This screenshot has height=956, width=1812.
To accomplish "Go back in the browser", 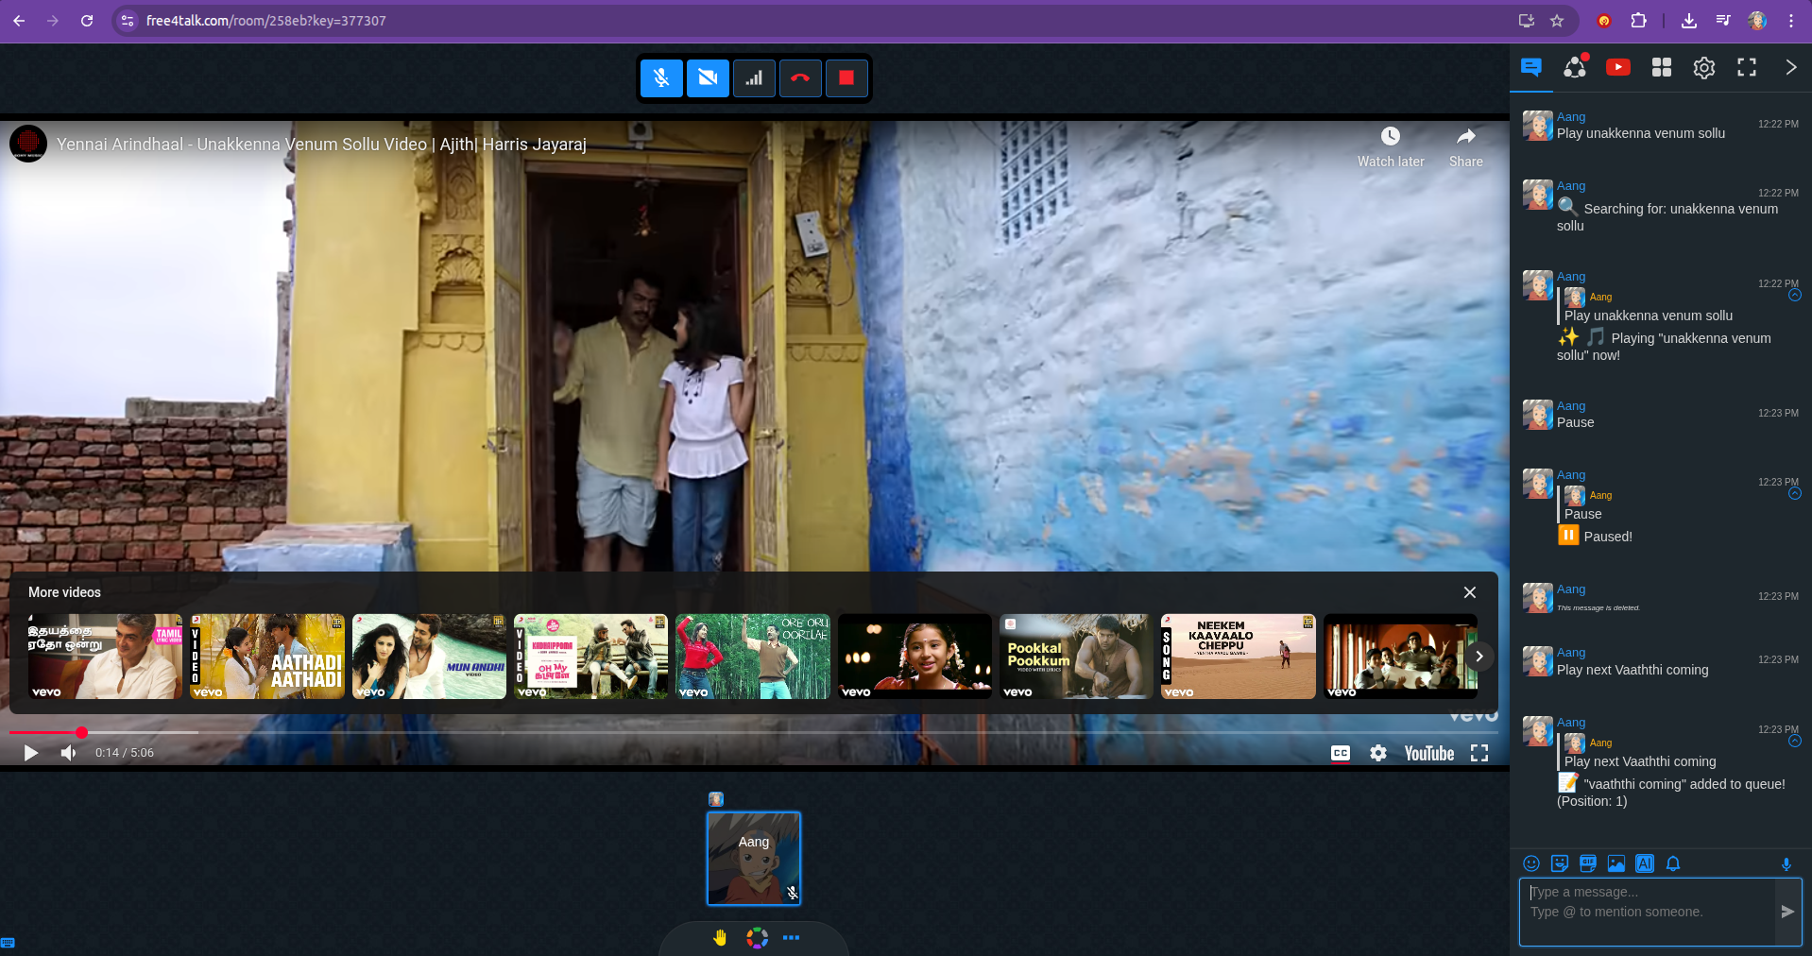I will [x=19, y=21].
